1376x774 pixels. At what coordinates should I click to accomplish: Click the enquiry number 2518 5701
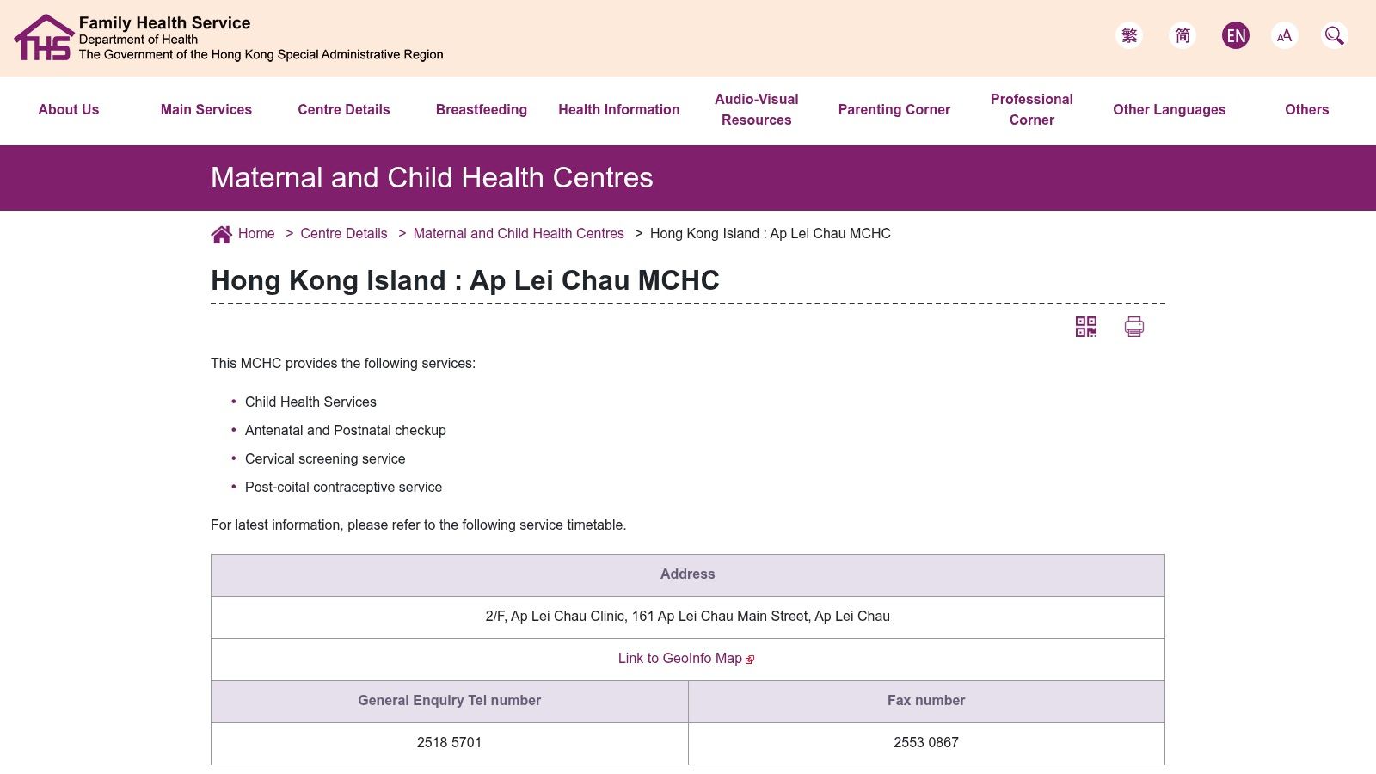pos(449,743)
